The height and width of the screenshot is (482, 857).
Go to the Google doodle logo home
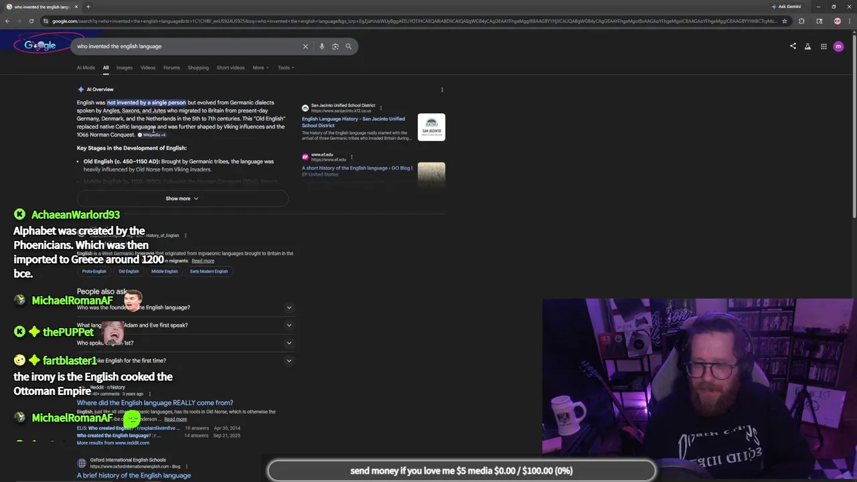click(x=40, y=46)
